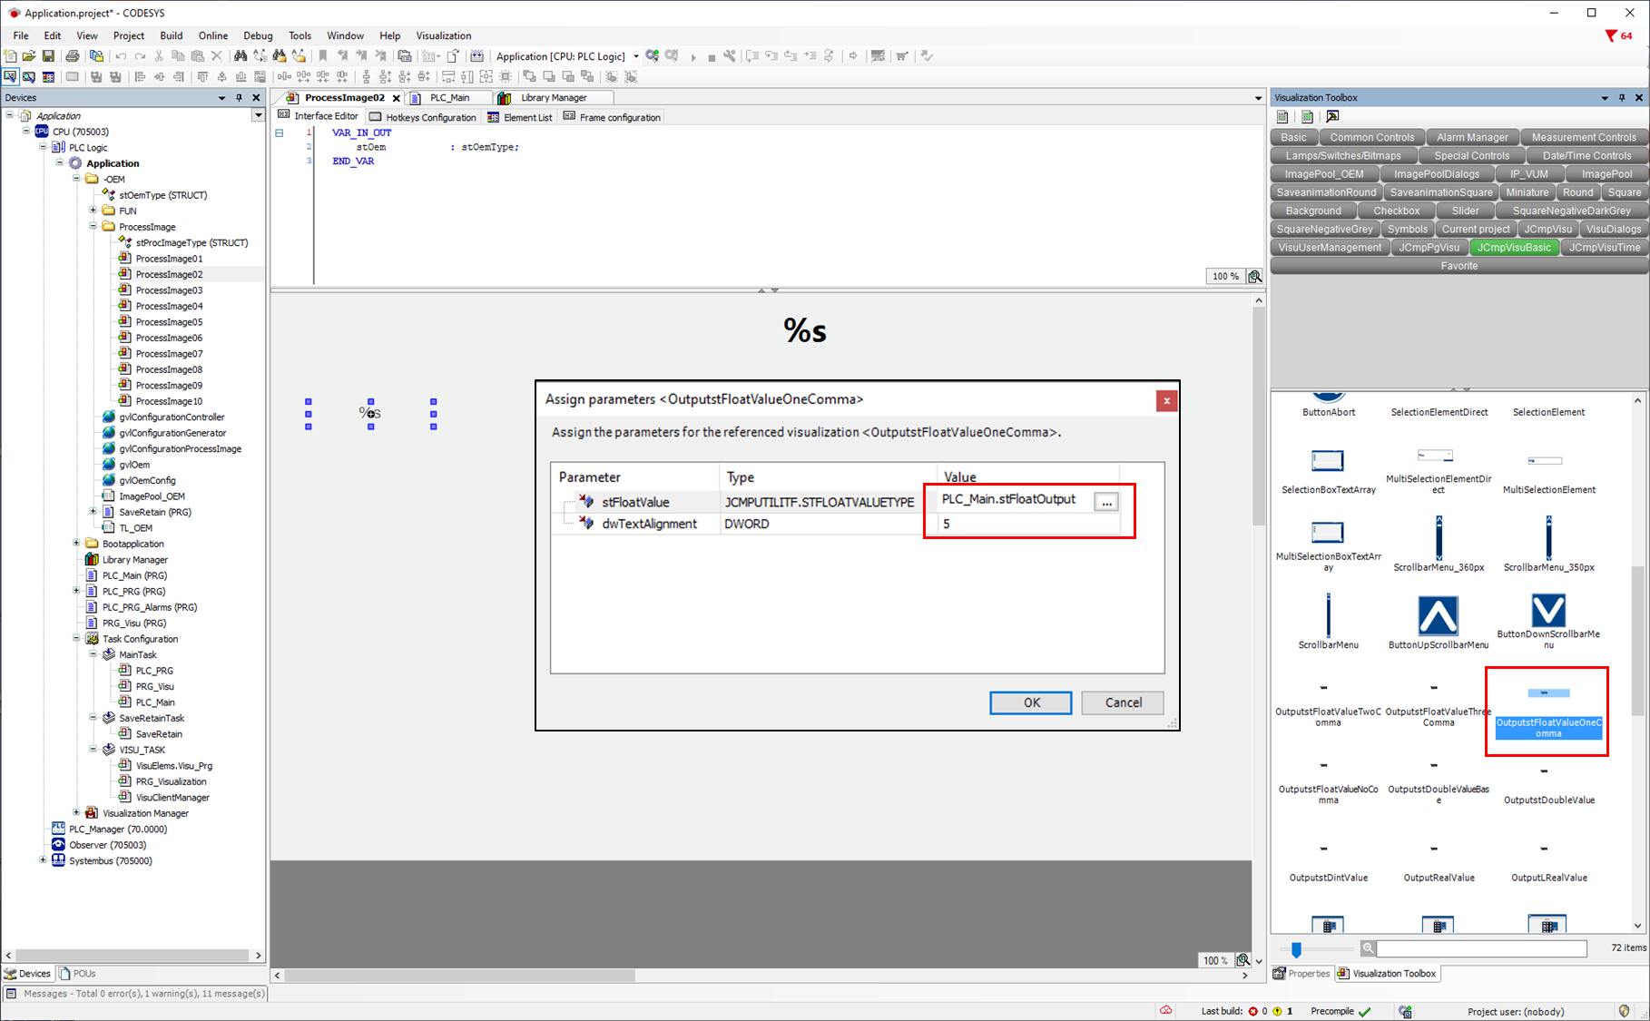
Task: Select the ButtonDownScrollbarMenu toolbox element
Action: (1547, 611)
